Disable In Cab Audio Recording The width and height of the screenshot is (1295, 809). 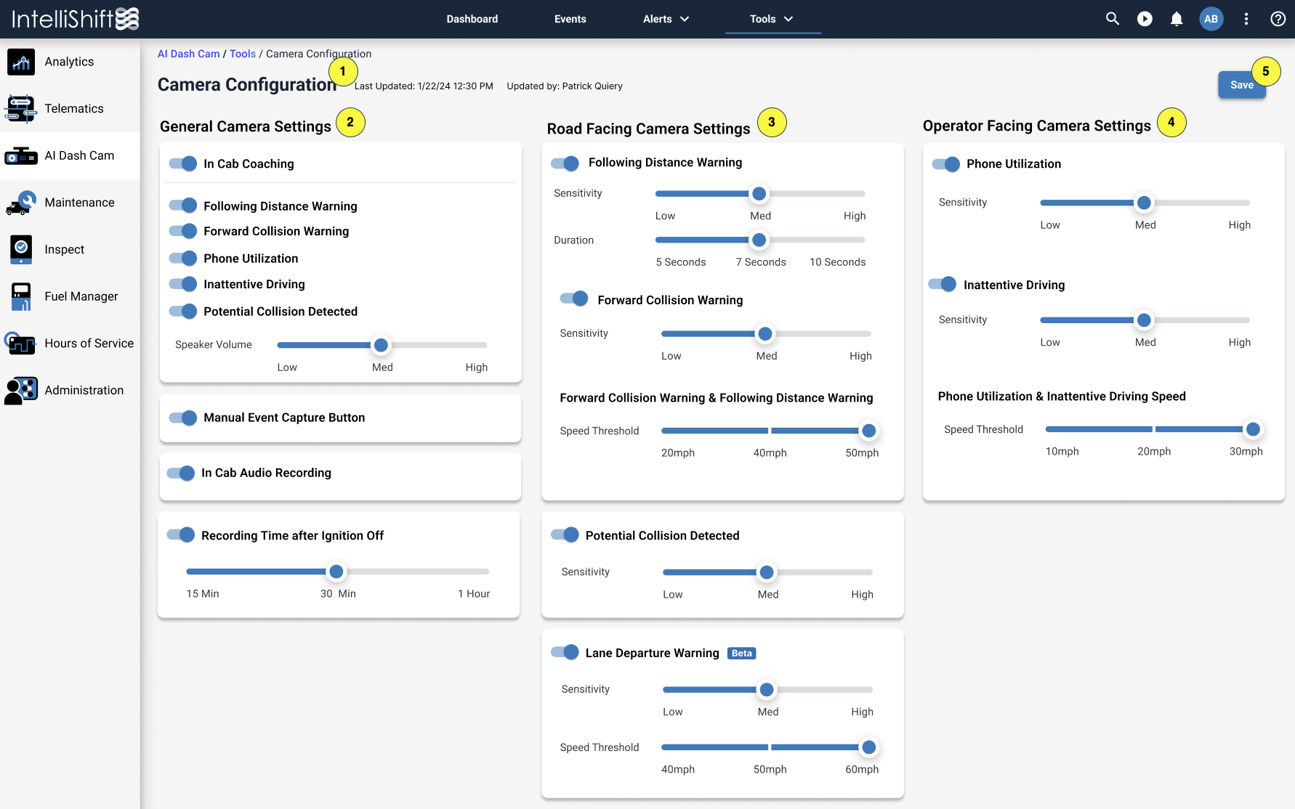(181, 473)
